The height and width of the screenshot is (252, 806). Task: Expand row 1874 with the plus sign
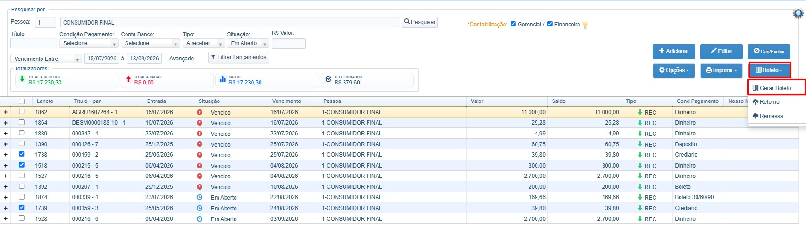click(6, 197)
